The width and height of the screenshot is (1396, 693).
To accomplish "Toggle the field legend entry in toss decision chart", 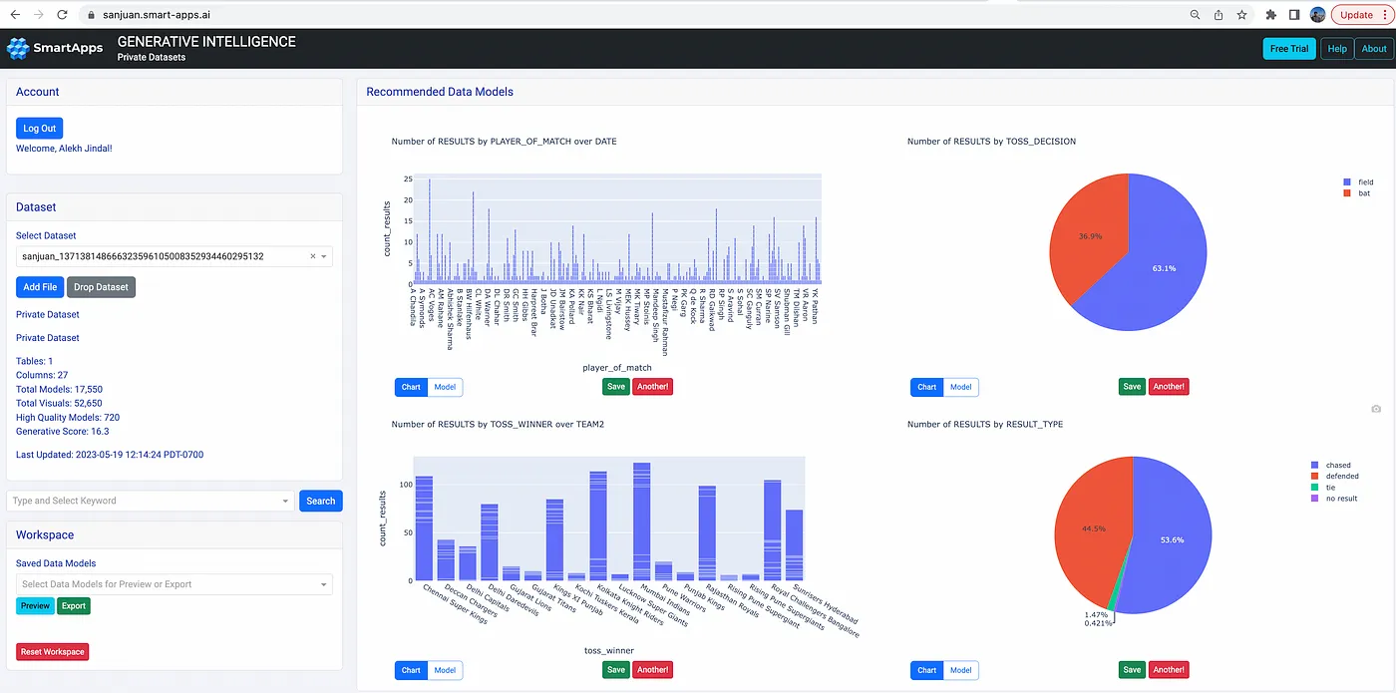I will (1365, 182).
